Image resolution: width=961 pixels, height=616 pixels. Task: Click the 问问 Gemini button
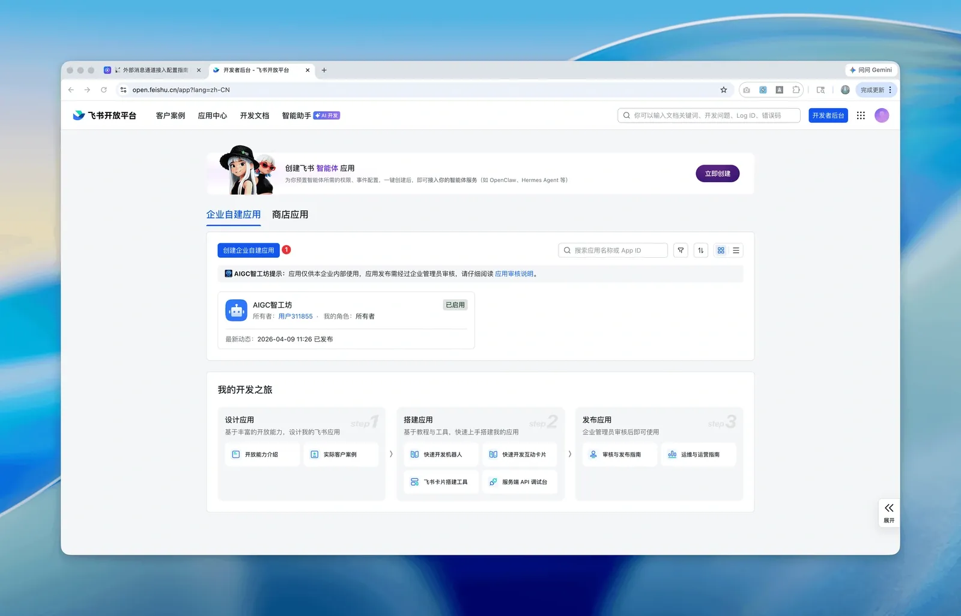click(x=870, y=70)
